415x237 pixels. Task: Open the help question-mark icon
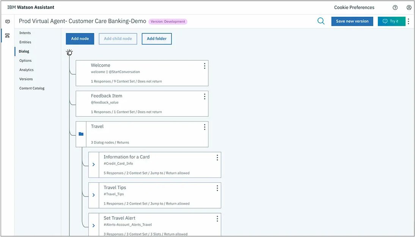coord(395,8)
